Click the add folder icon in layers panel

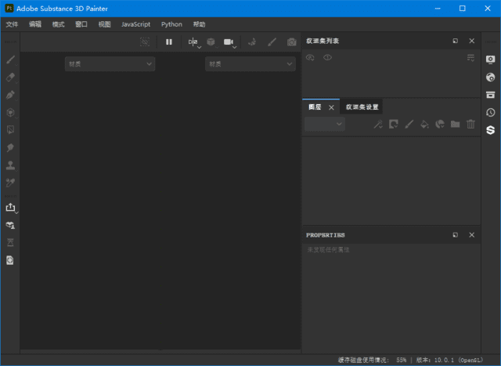pos(455,124)
